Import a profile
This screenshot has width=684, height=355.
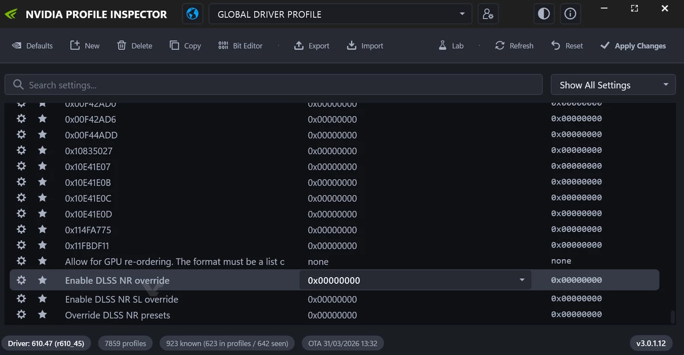(x=365, y=46)
